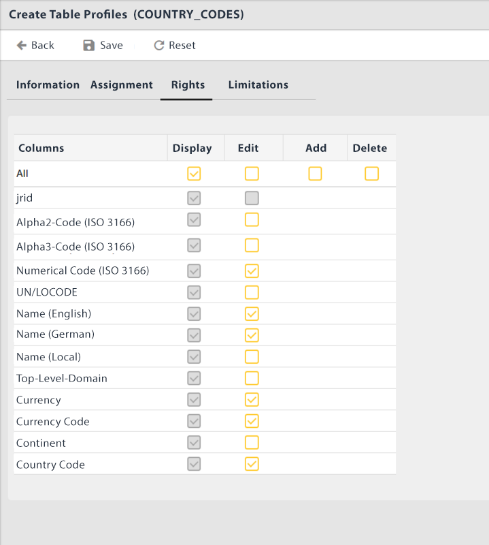Enable Edit for UN/LOCODE column
The width and height of the screenshot is (489, 545).
[x=252, y=292]
